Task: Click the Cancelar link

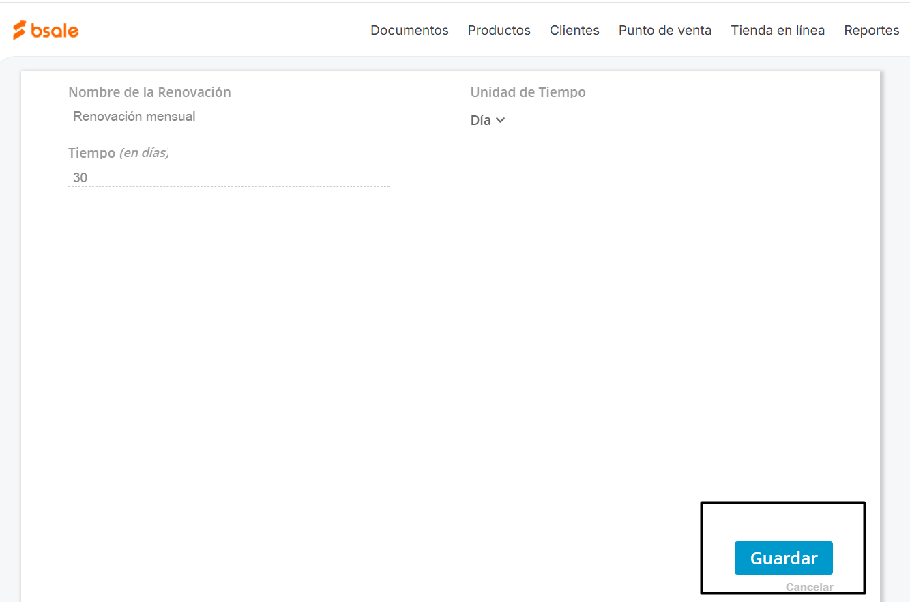Action: (809, 587)
